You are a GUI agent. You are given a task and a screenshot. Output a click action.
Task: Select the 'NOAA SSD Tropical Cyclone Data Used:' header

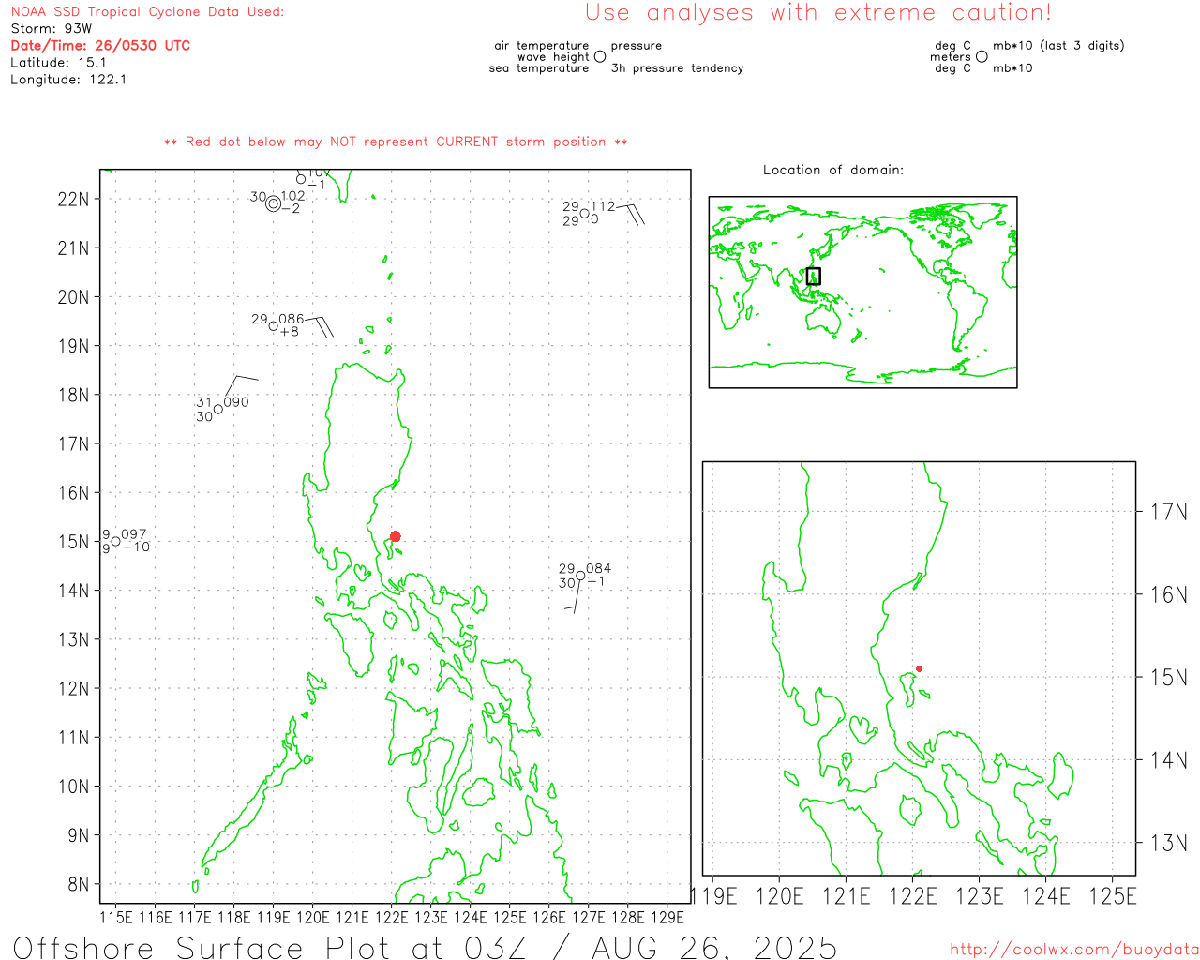tap(147, 11)
